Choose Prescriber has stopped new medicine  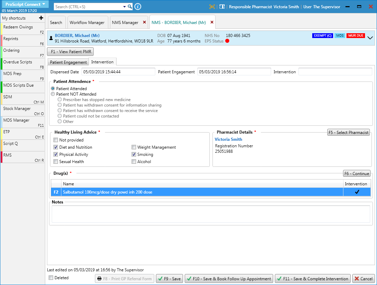click(60, 99)
